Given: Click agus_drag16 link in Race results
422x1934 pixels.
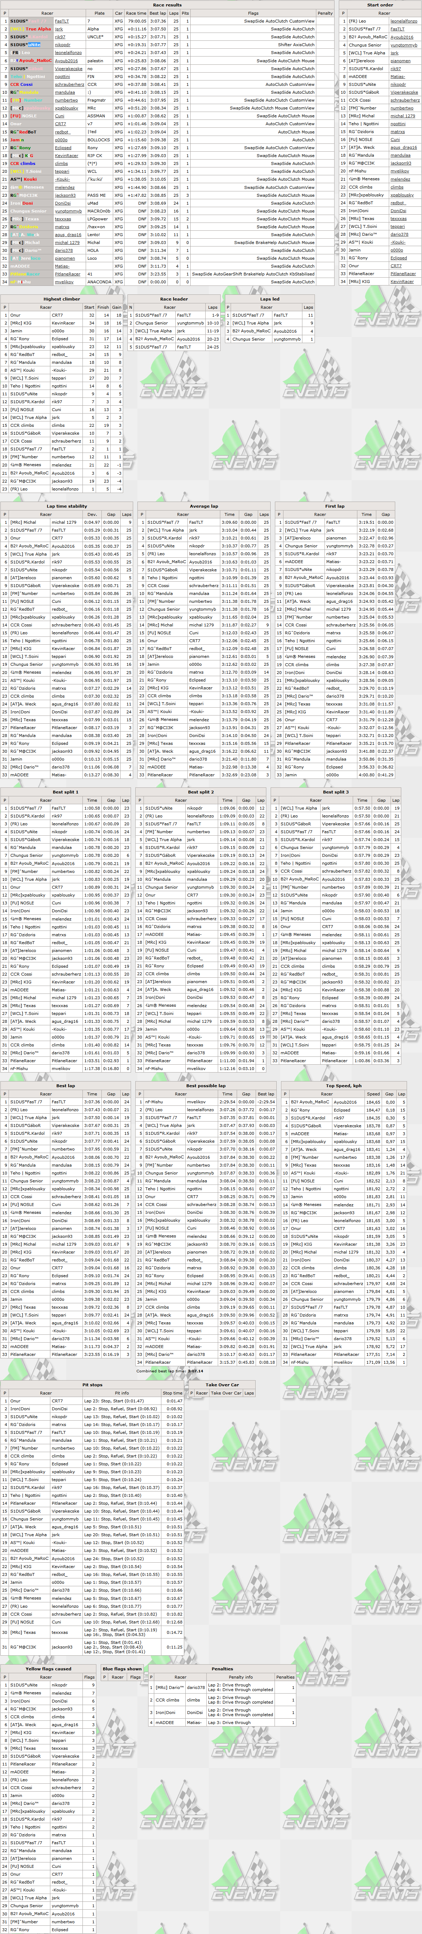Looking at the screenshot, I should [68, 234].
